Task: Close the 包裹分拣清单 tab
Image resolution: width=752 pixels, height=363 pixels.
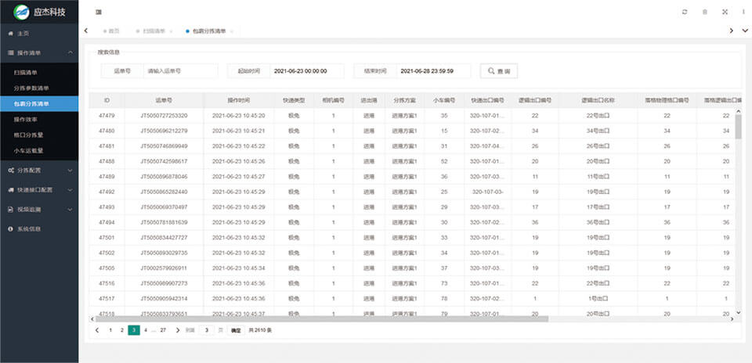Action: point(232,31)
